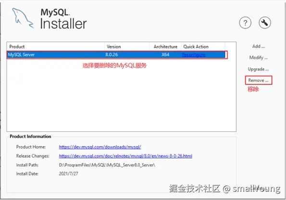Image resolution: width=286 pixels, height=200 pixels.
Task: Click the Quick Action column header
Action: tap(196, 47)
